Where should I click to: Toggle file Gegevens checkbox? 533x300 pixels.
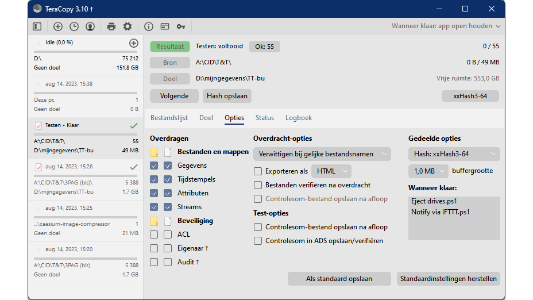pos(168,166)
